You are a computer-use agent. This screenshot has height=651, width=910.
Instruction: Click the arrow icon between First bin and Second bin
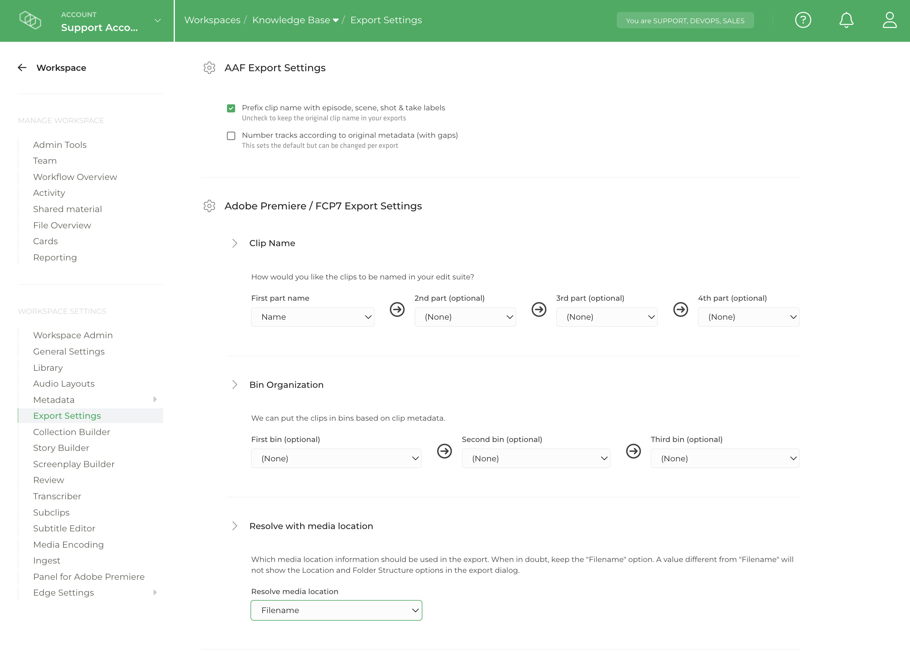[444, 451]
